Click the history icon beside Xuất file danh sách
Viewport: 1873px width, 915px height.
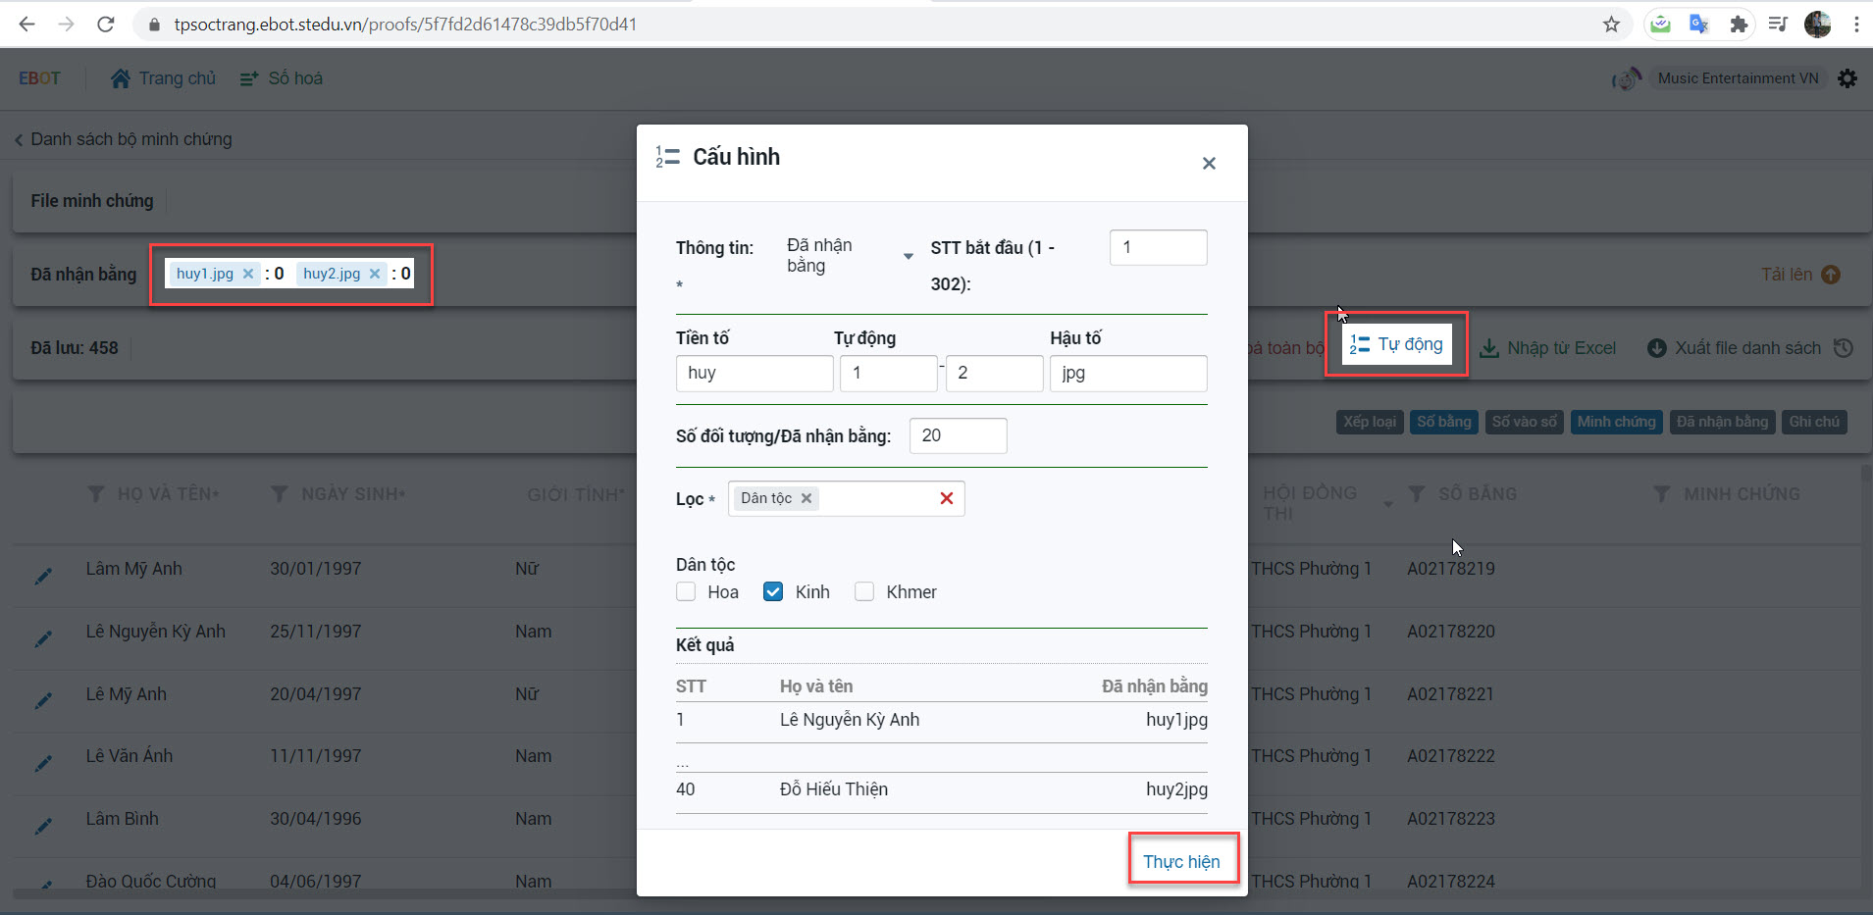coord(1844,348)
